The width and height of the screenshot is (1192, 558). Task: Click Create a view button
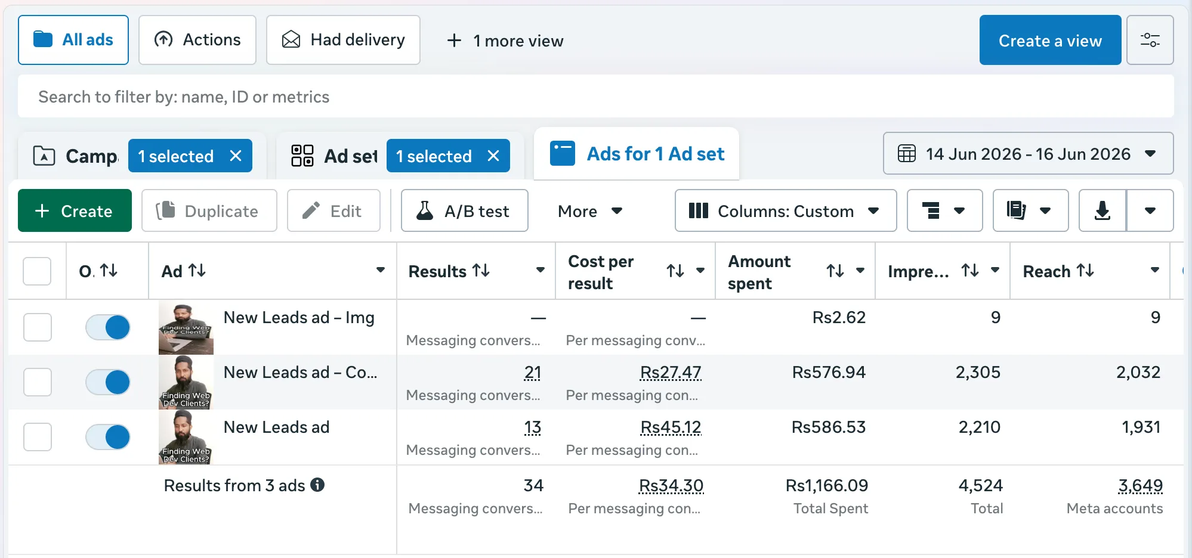[x=1050, y=40]
